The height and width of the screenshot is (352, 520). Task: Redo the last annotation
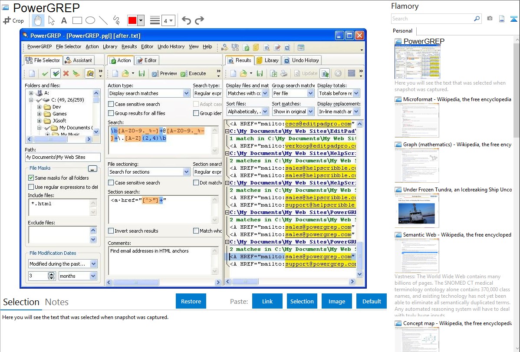point(199,20)
